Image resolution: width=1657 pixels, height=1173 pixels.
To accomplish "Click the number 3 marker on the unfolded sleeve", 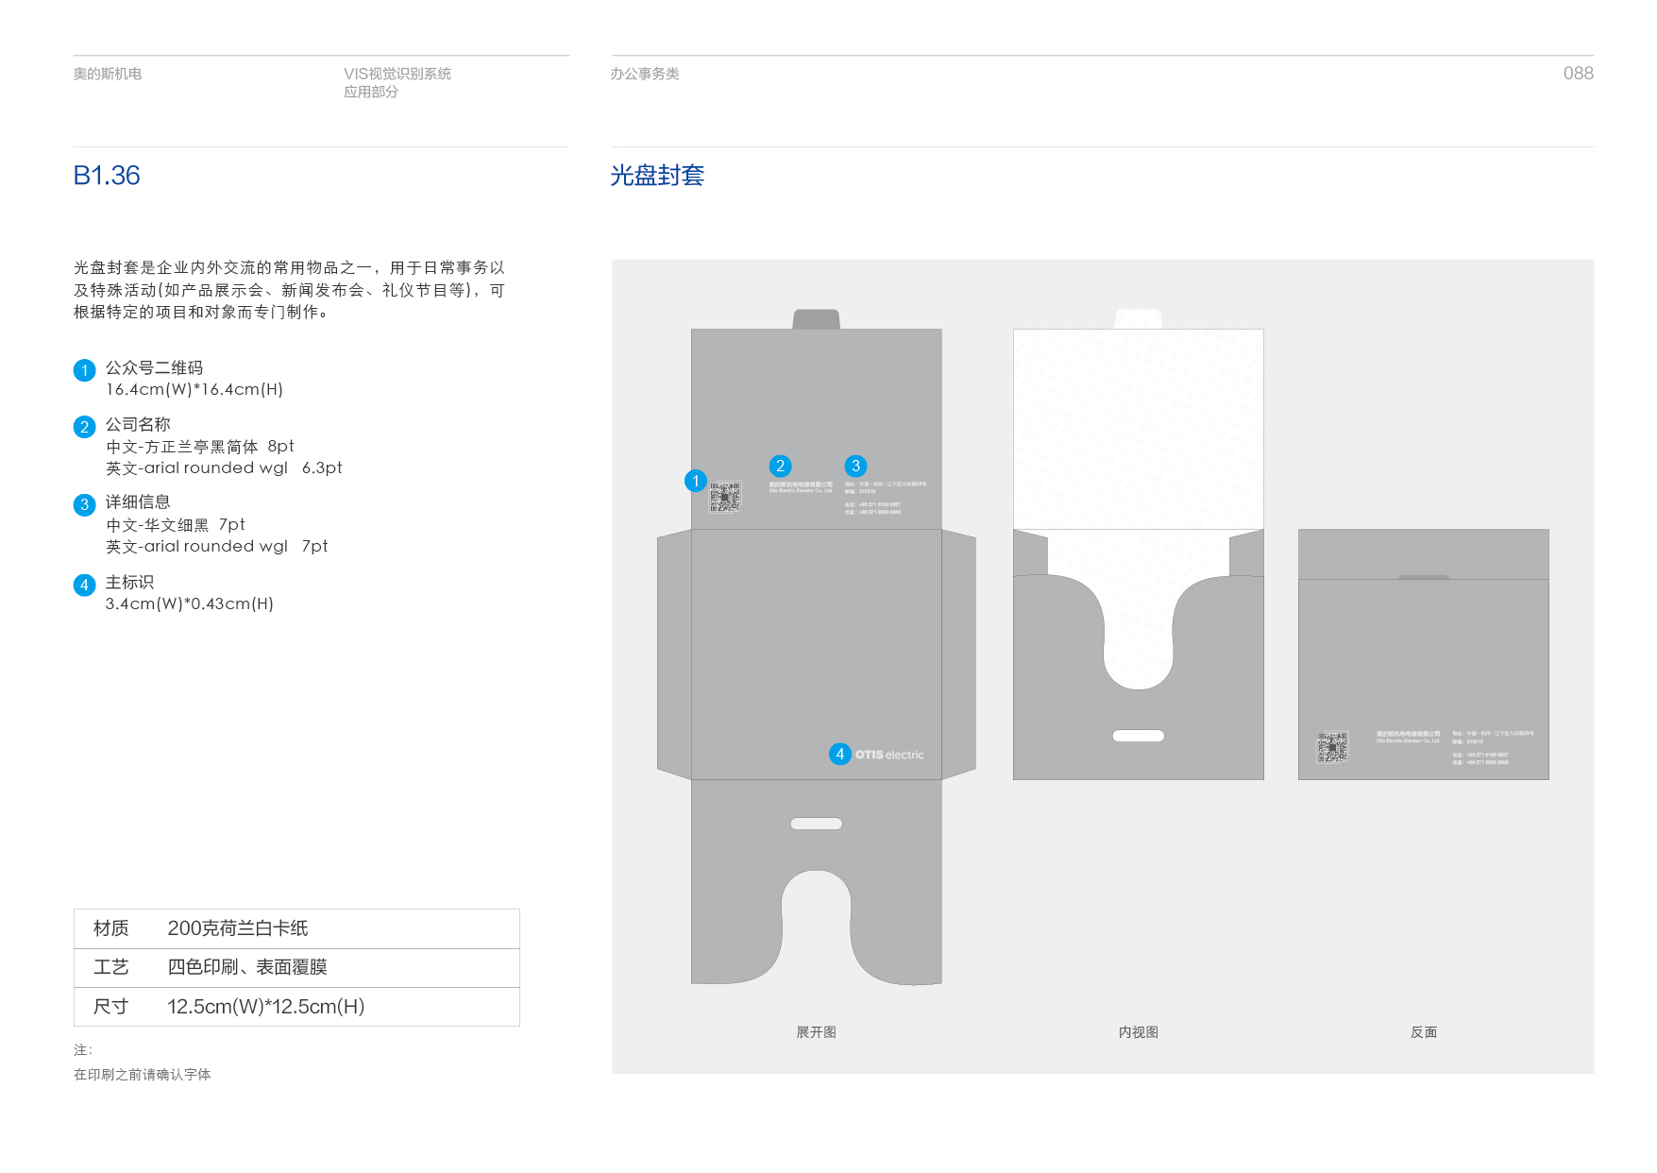I will [855, 466].
